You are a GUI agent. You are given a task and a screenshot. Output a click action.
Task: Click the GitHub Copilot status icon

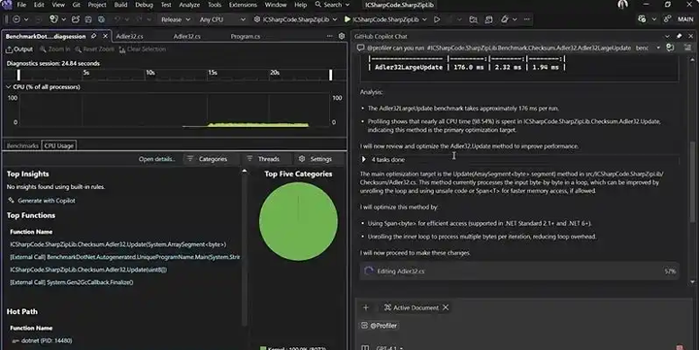point(642,19)
